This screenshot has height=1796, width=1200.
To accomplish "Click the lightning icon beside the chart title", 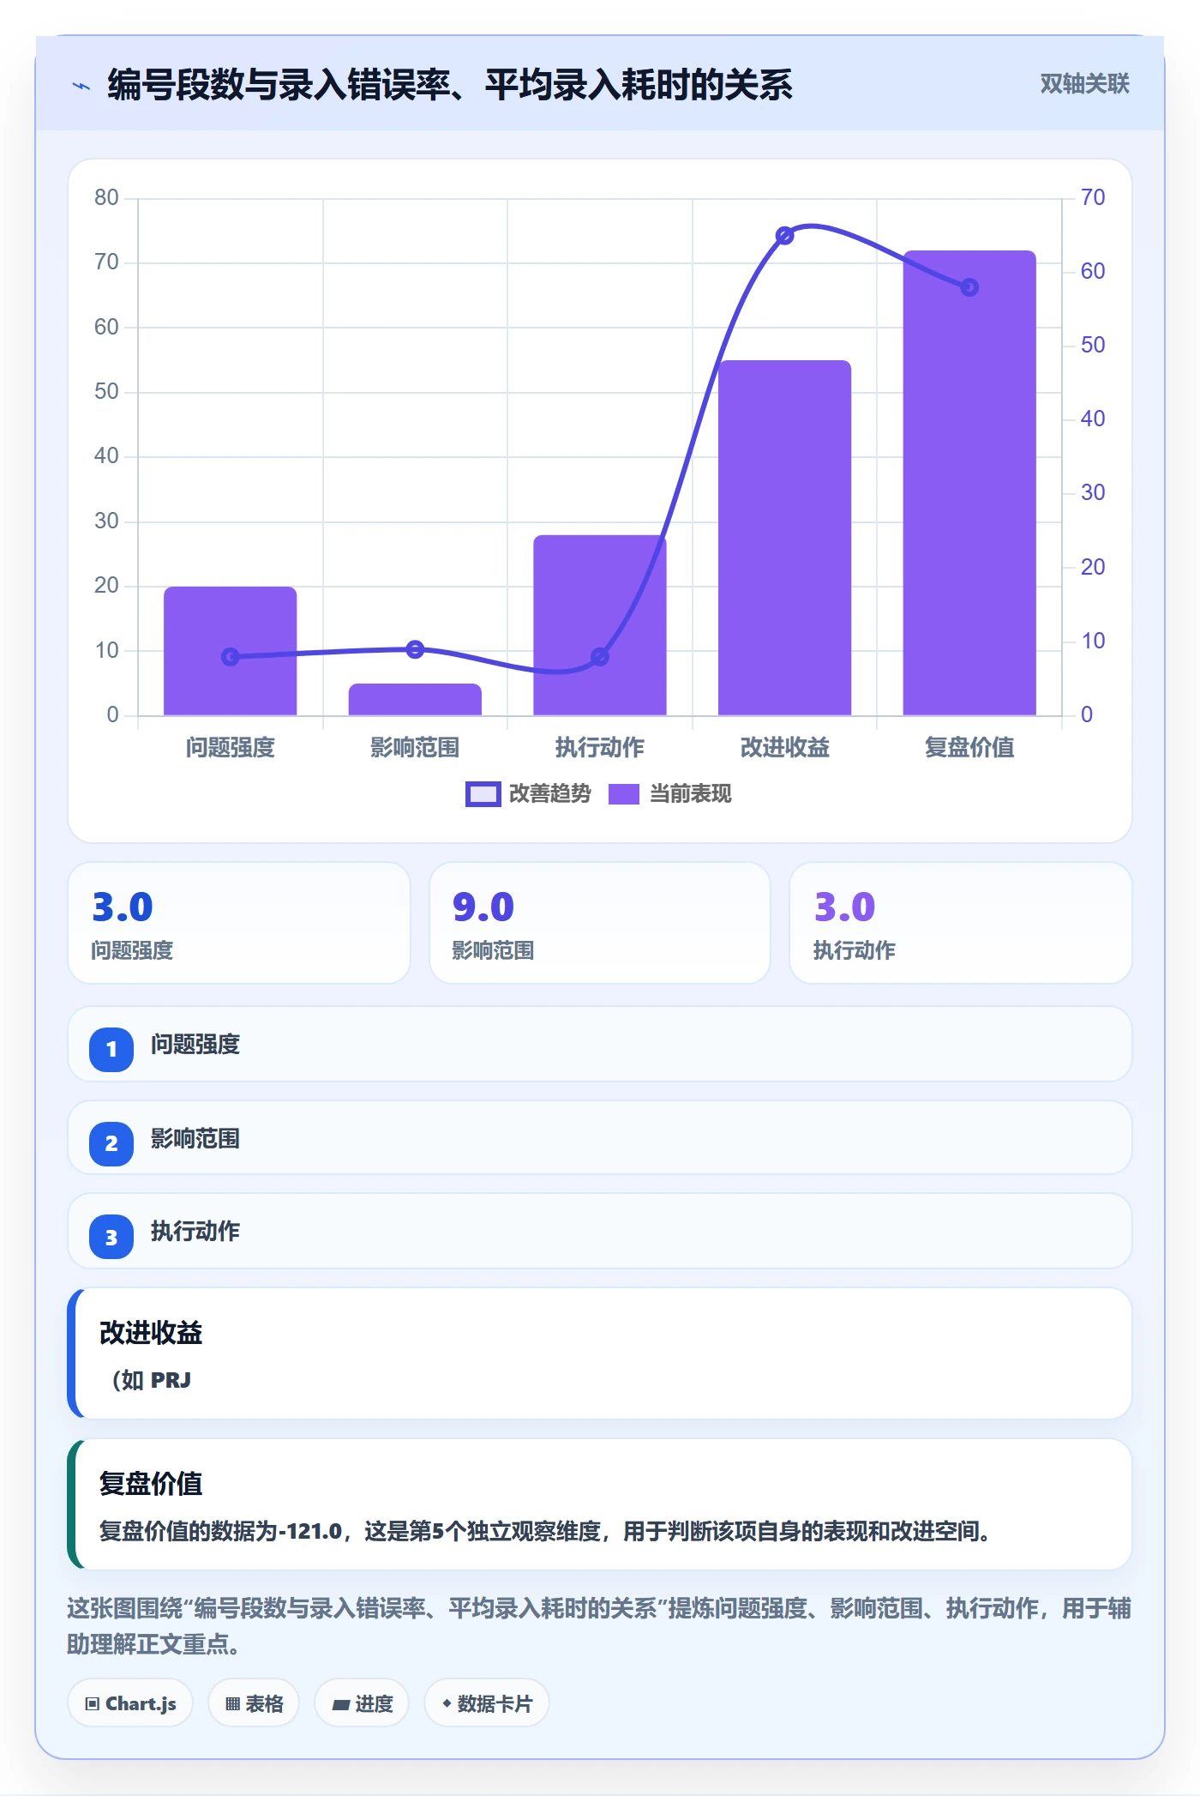I will click(81, 86).
